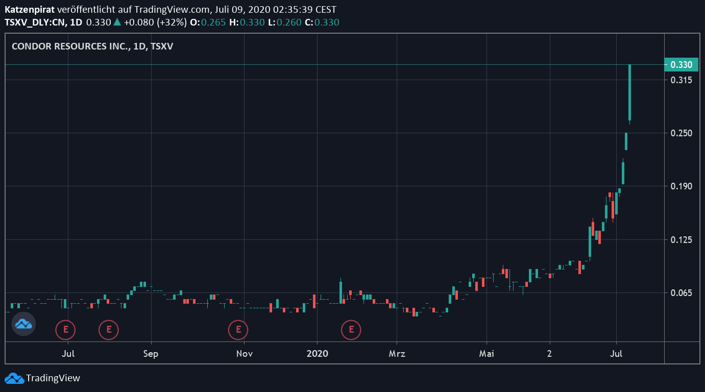Click the earnings E marker between 2020 and Mrz

(x=351, y=330)
